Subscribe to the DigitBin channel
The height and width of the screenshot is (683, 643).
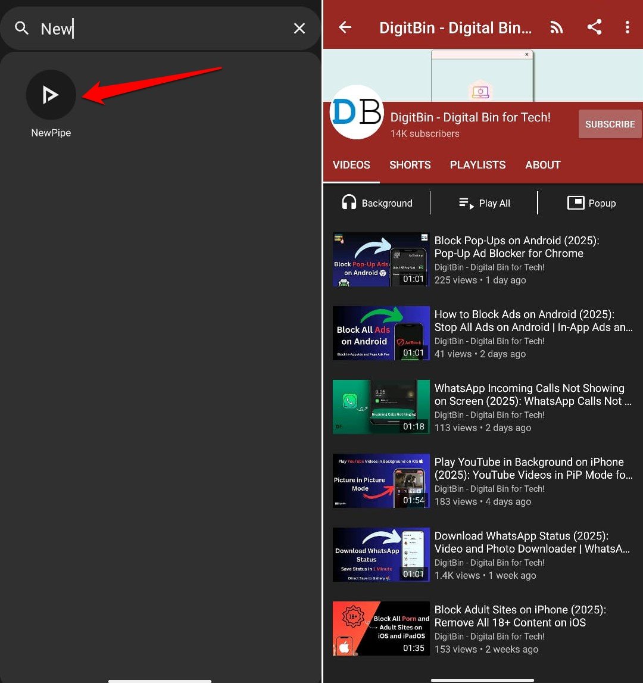[610, 124]
